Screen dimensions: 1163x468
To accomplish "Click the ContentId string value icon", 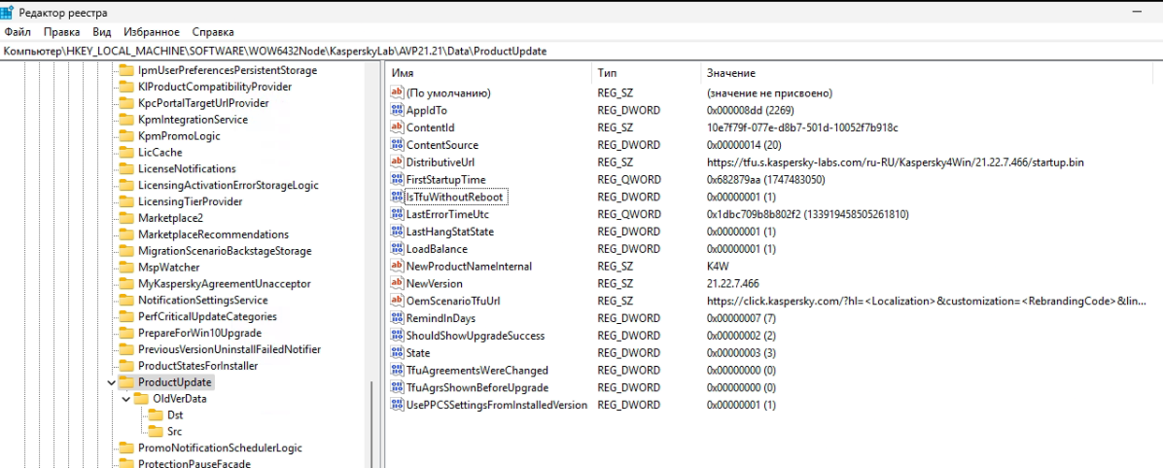I will [x=397, y=127].
